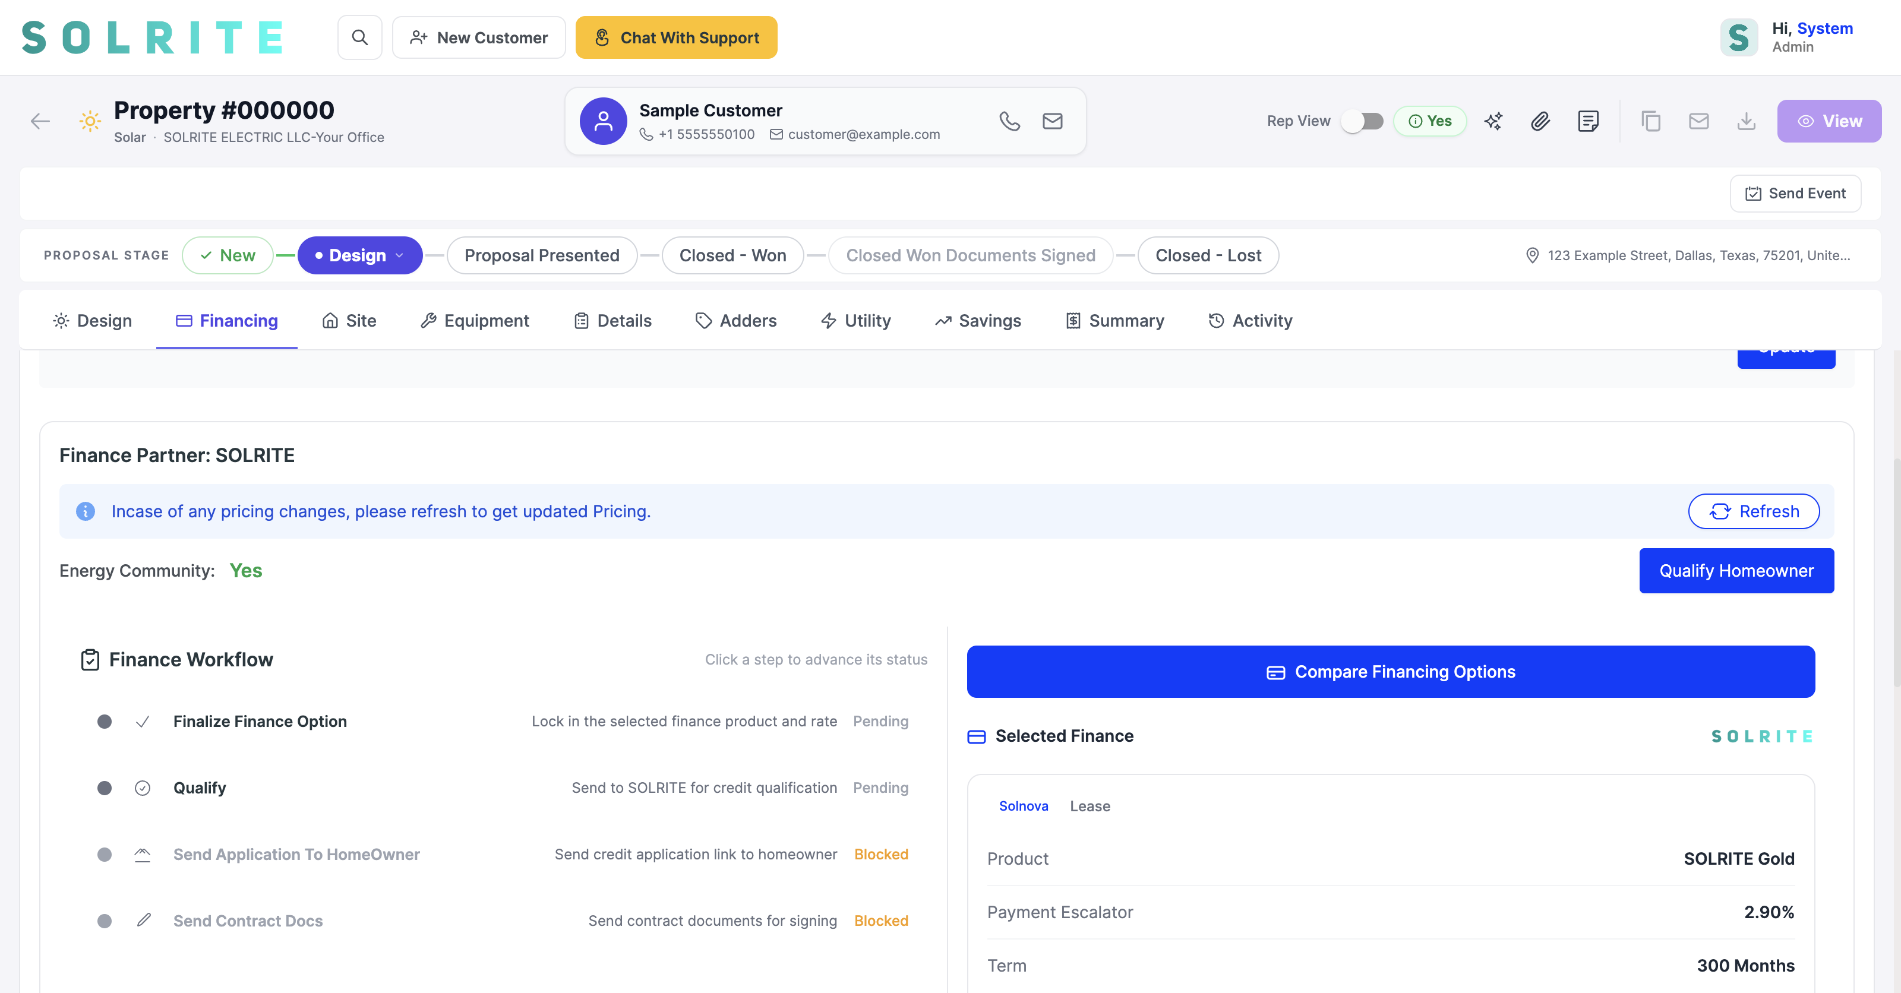Click the checkmark icon on Finalize Finance Option
Image resolution: width=1901 pixels, height=993 pixels.
(x=143, y=722)
